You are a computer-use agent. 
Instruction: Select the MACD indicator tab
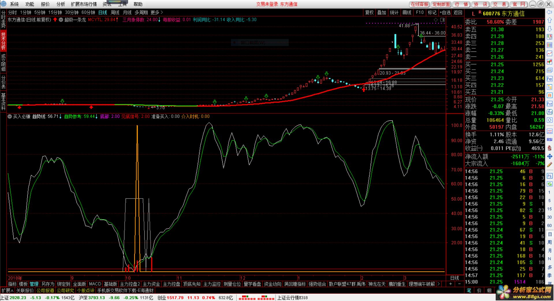(x=95, y=284)
